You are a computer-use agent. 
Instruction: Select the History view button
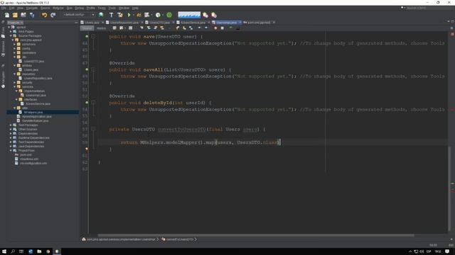coord(101,28)
